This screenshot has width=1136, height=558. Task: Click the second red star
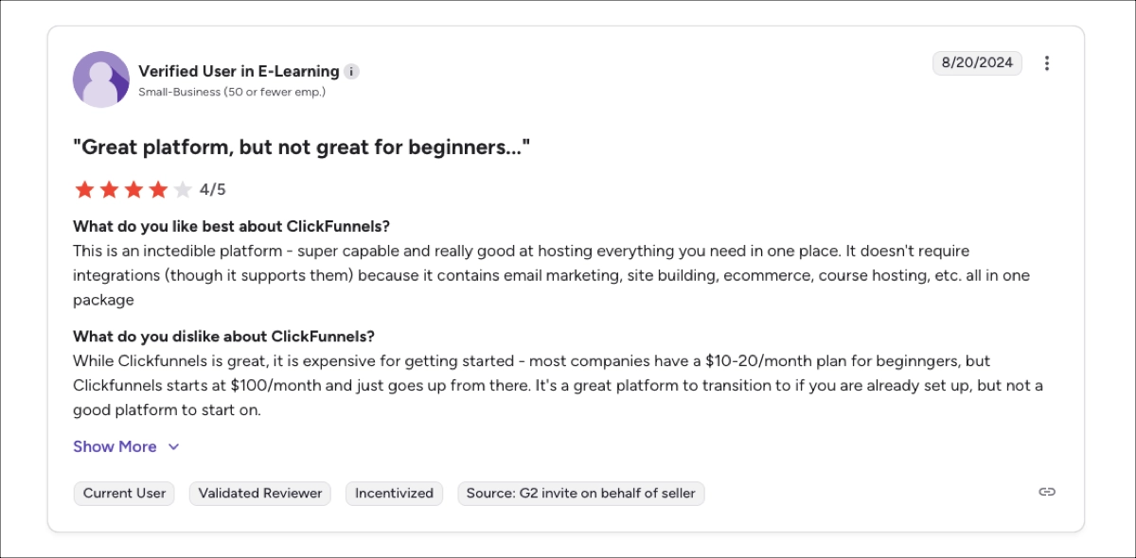point(109,189)
